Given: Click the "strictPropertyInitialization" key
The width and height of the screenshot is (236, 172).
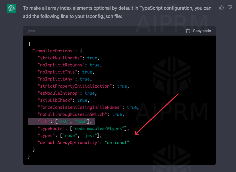Looking at the screenshot, I should point(75,86).
